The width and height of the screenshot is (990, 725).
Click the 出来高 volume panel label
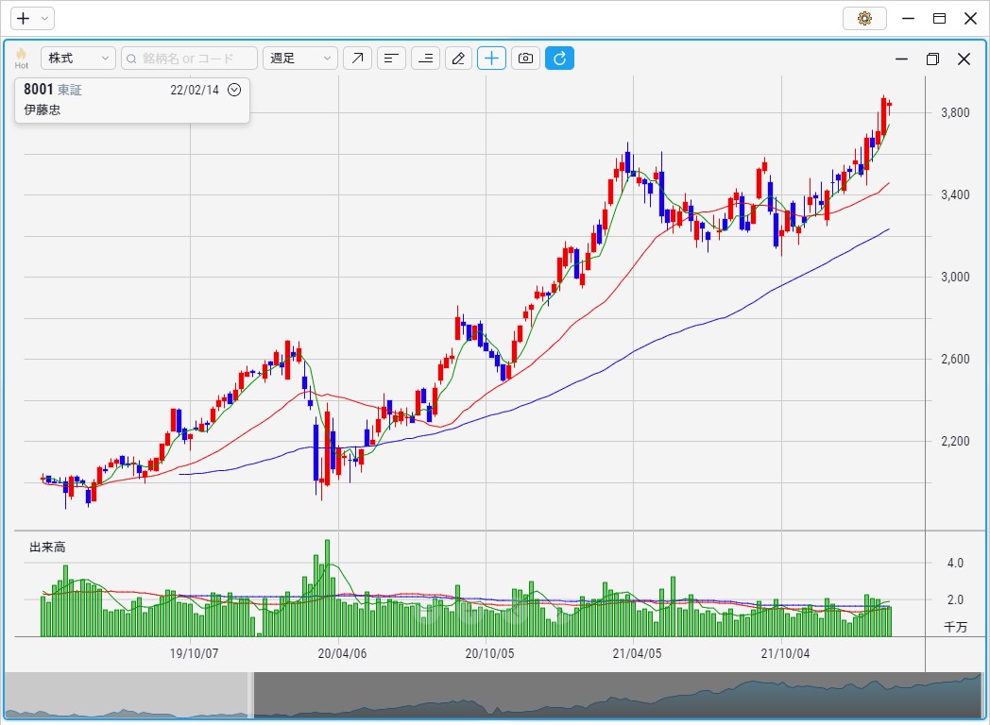pyautogui.click(x=47, y=547)
